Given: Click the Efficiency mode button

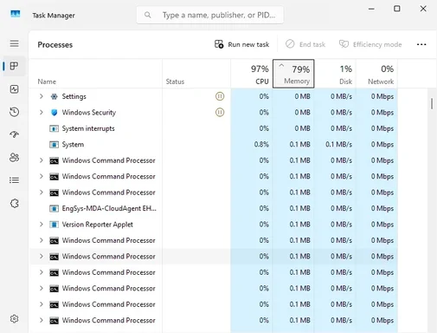Looking at the screenshot, I should click(x=370, y=44).
